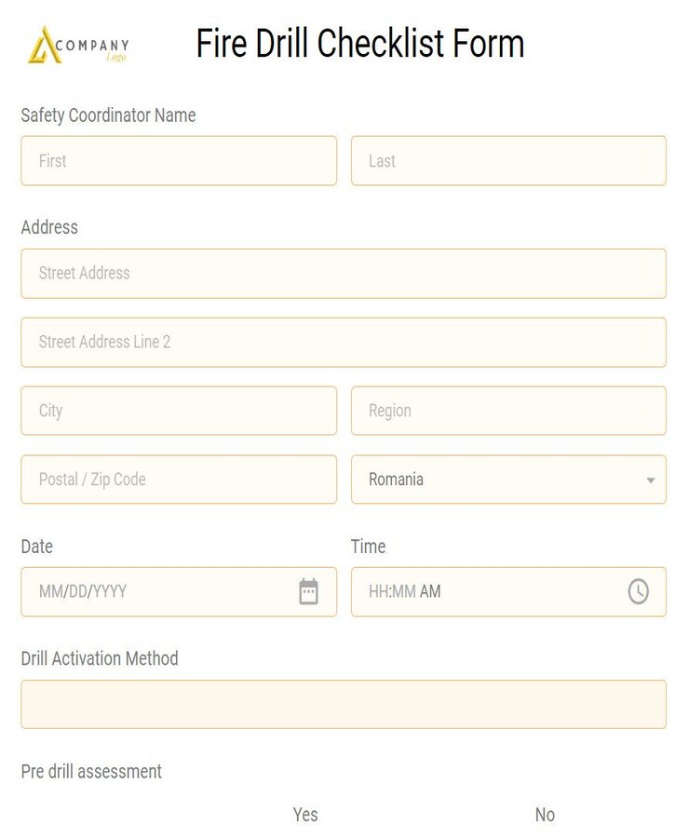
Task: Click the First name input field
Action: (x=178, y=160)
